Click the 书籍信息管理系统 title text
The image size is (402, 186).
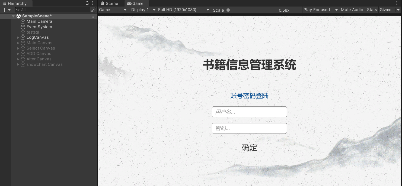coord(249,65)
